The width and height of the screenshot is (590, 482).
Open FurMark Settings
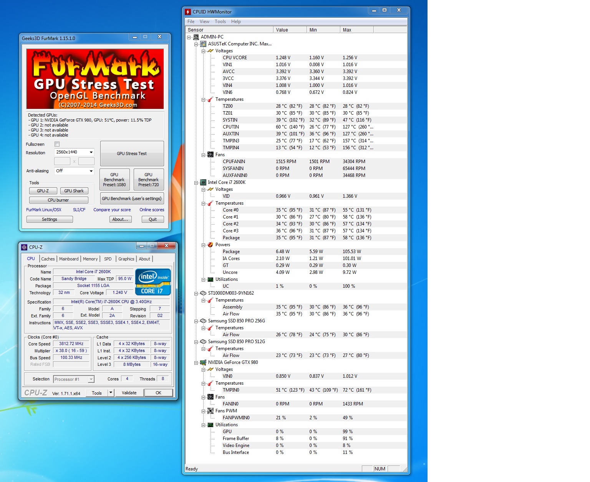[x=50, y=219]
